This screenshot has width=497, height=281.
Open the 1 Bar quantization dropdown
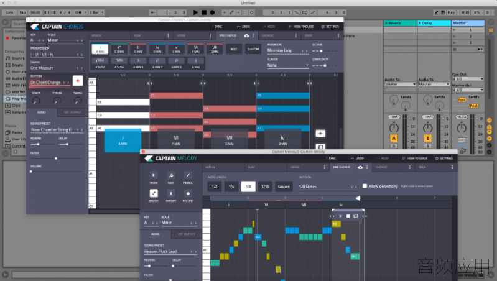pos(96,12)
